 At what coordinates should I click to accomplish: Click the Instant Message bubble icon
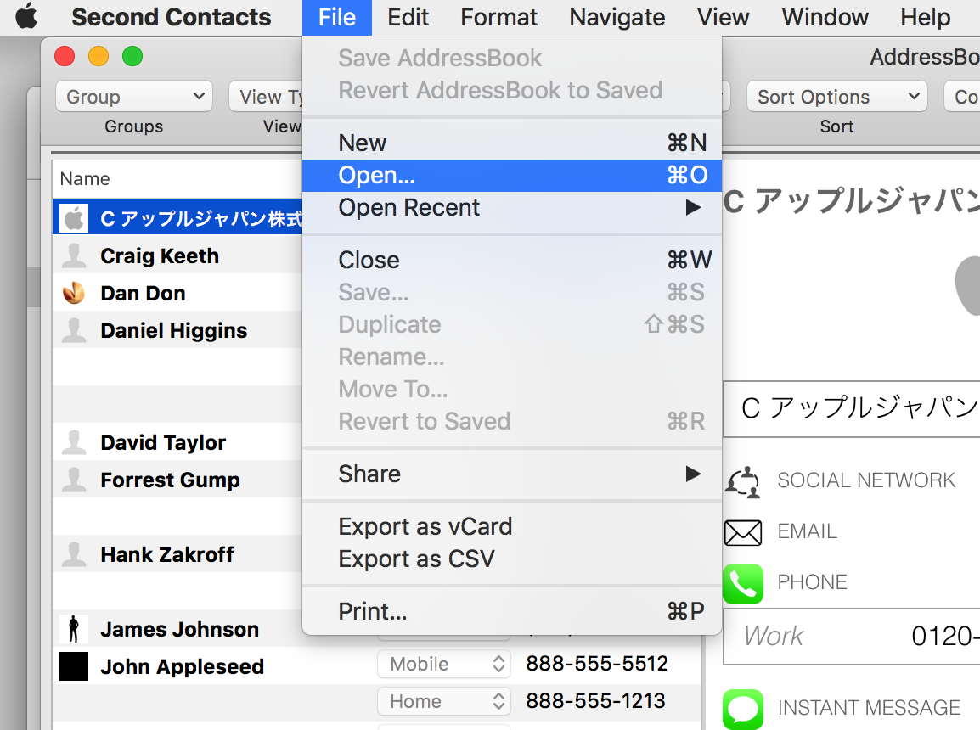[x=743, y=709]
